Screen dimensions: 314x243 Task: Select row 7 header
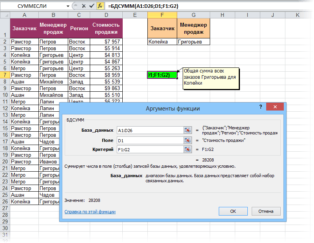point(5,75)
